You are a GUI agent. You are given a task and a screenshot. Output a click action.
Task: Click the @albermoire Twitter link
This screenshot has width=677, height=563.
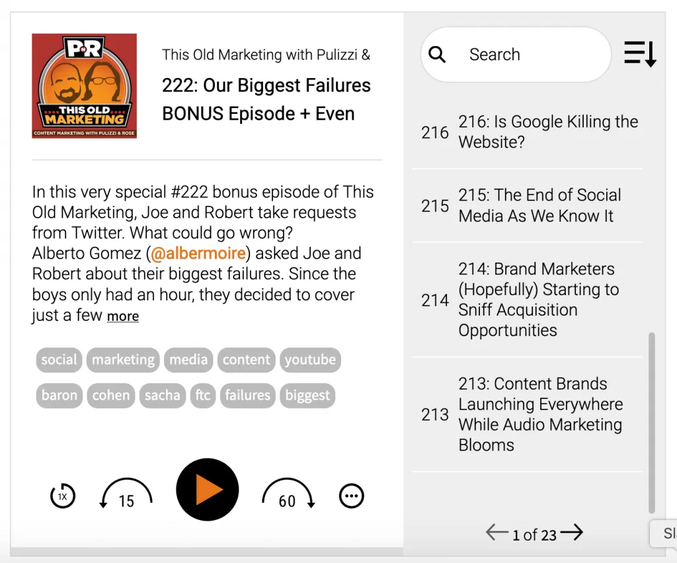click(x=198, y=253)
